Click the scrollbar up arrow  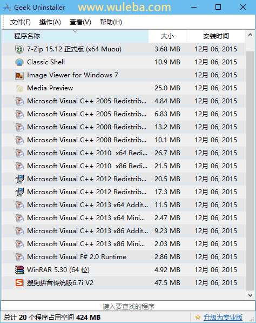(250, 35)
